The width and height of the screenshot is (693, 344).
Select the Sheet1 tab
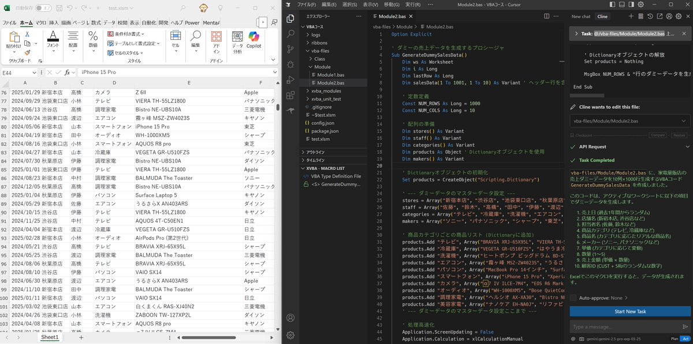(x=50, y=337)
